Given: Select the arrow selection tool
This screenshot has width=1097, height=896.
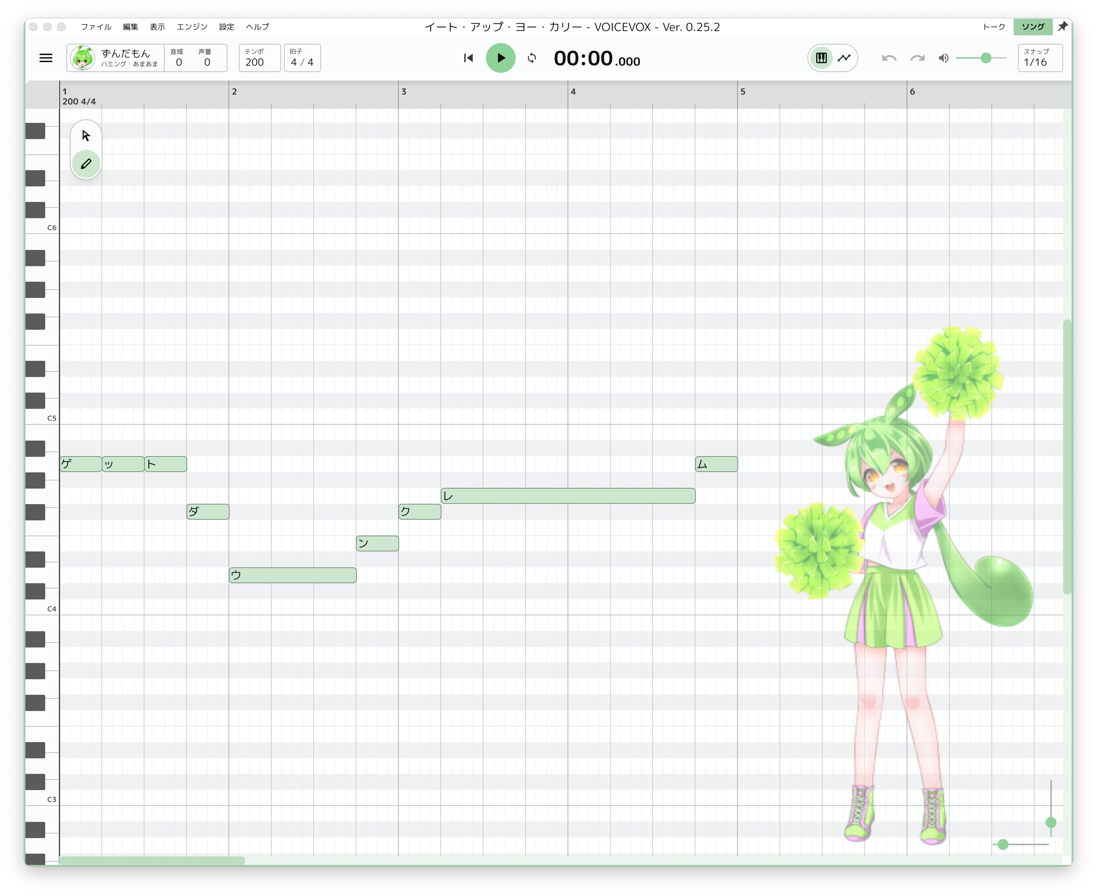Looking at the screenshot, I should click(86, 136).
